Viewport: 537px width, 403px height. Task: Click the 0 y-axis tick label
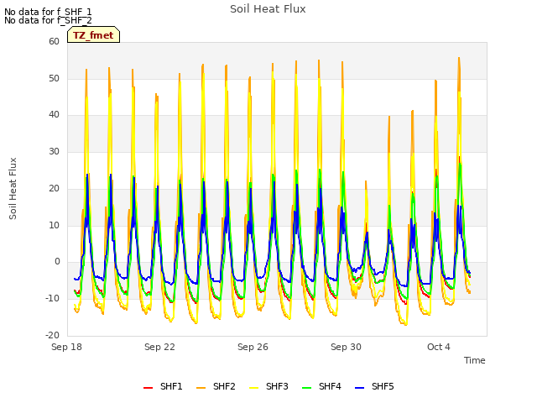coord(57,262)
